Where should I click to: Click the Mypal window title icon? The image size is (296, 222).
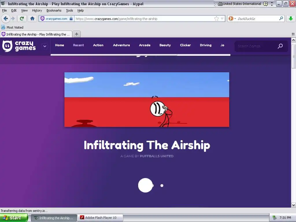(3, 3)
